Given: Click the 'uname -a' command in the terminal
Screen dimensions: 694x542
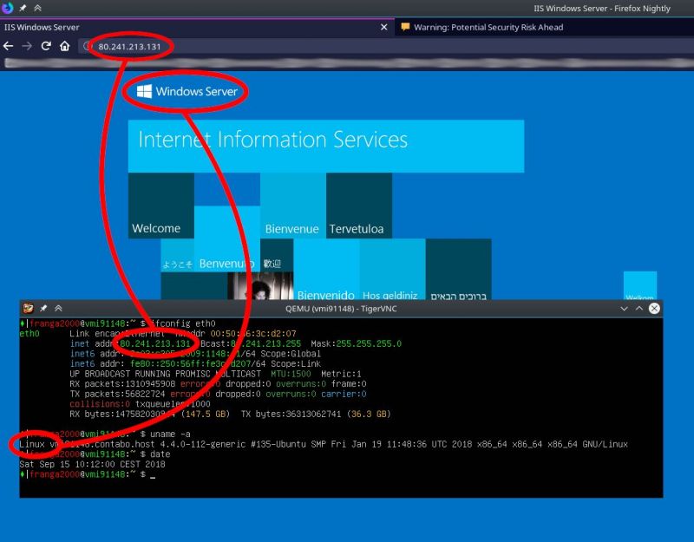Looking at the screenshot, I should [170, 434].
